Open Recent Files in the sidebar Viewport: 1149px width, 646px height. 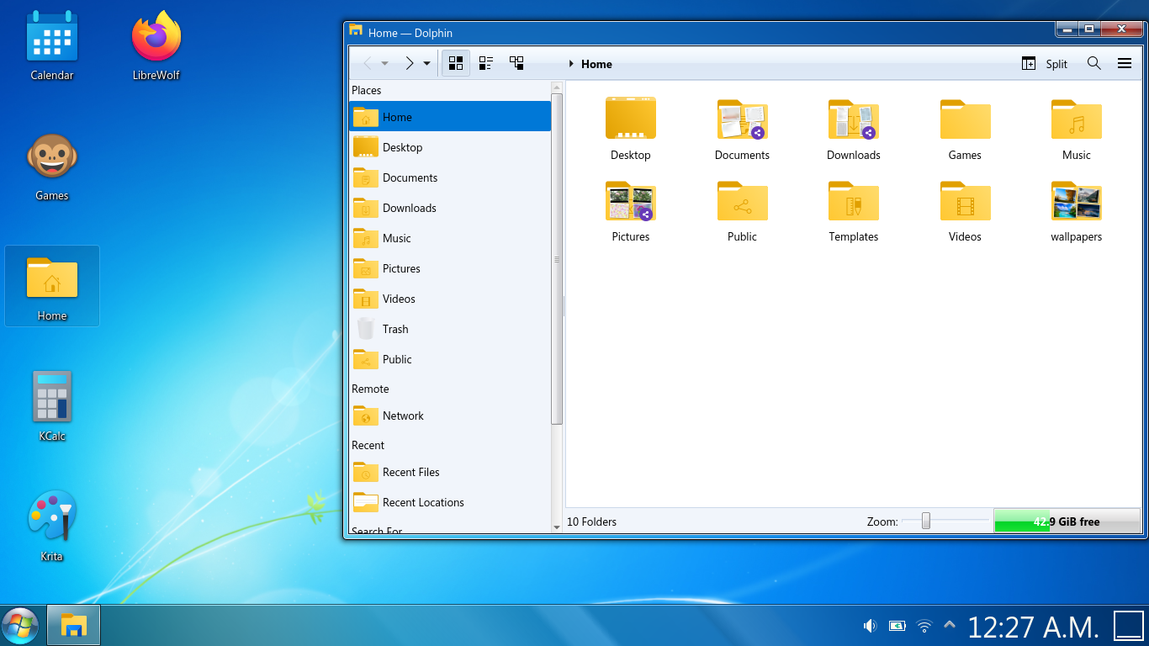(x=411, y=472)
